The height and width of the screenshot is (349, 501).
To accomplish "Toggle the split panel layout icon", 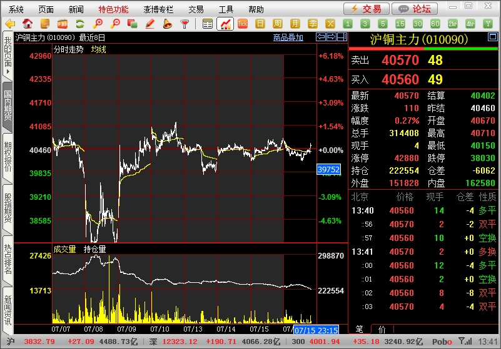I will [x=342, y=37].
